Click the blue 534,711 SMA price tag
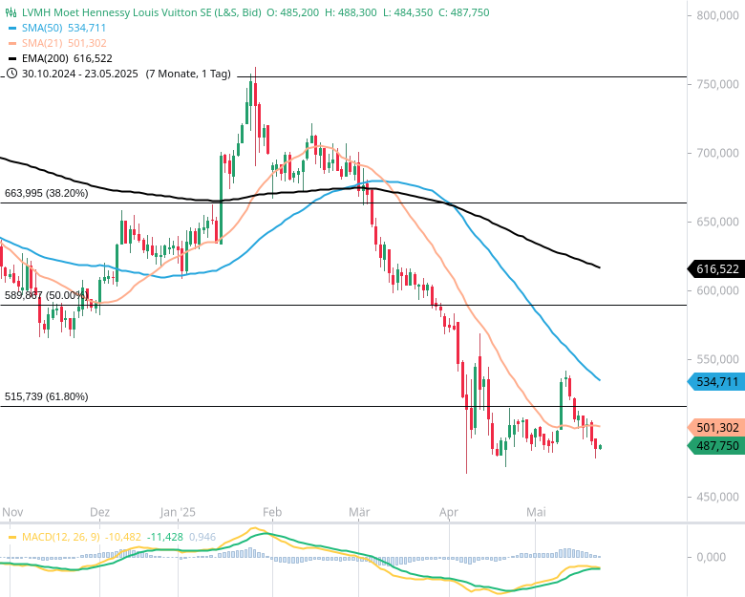The width and height of the screenshot is (745, 597). tap(716, 382)
